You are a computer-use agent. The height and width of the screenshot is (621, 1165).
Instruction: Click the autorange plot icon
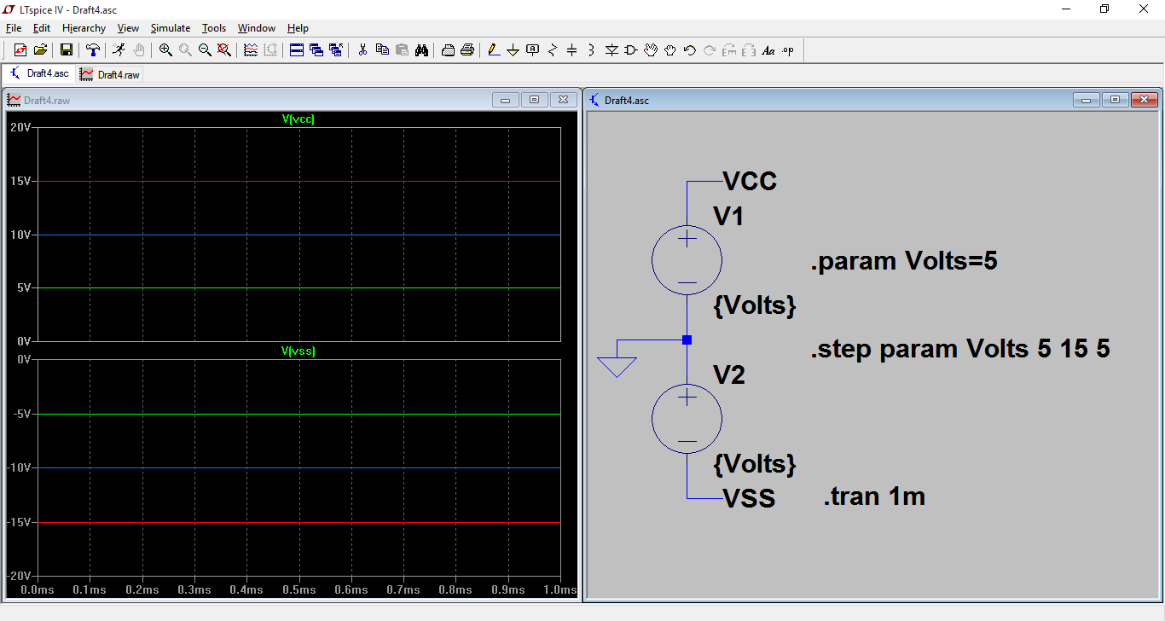click(270, 50)
